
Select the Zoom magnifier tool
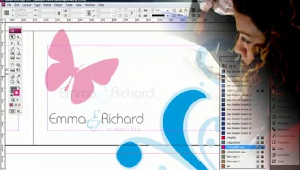[x=18, y=82]
